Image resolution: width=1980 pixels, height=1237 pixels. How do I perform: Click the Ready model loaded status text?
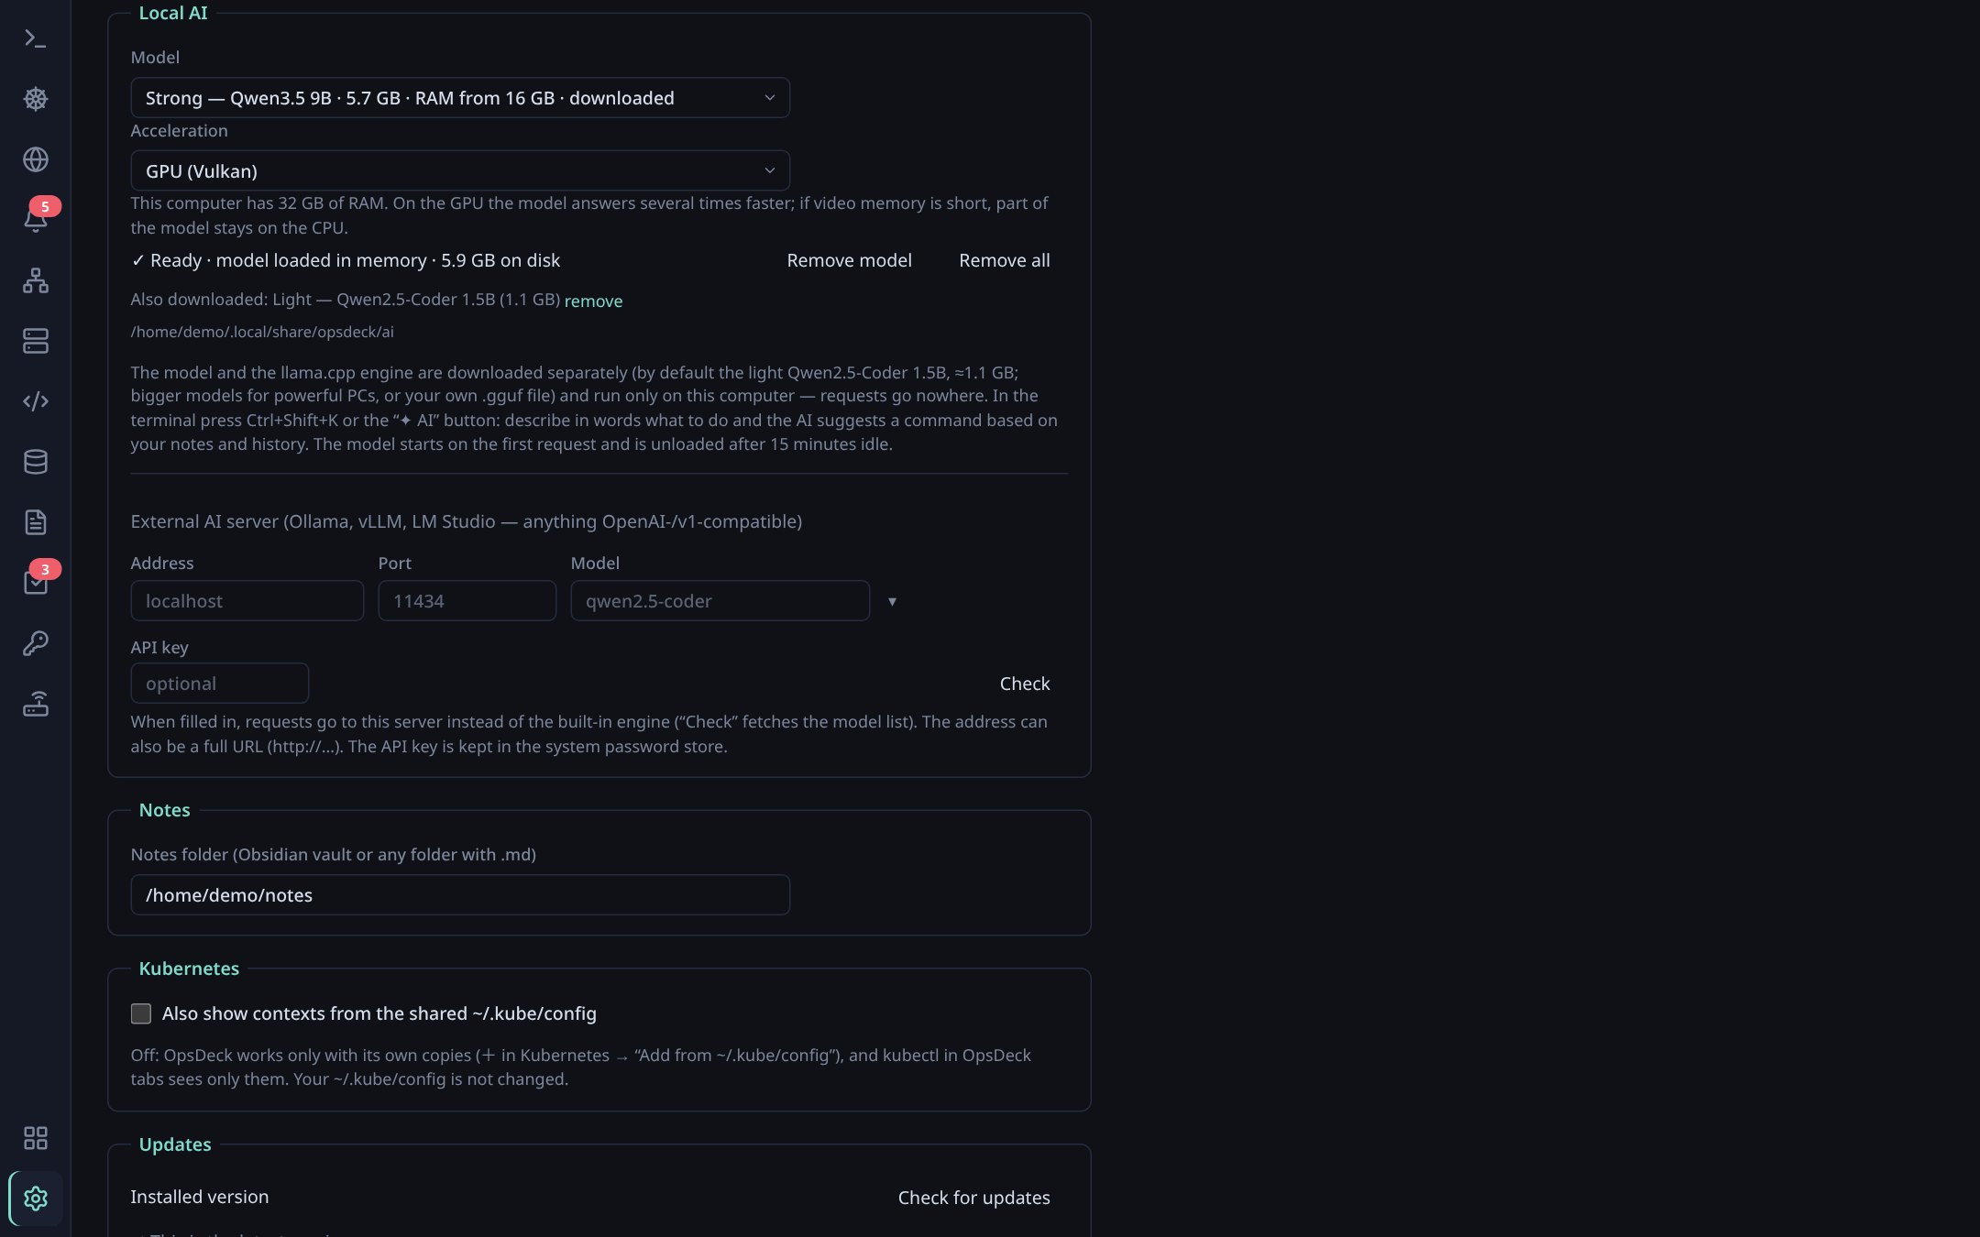[346, 261]
